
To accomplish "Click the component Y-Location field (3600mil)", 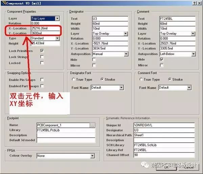I will [45, 33].
